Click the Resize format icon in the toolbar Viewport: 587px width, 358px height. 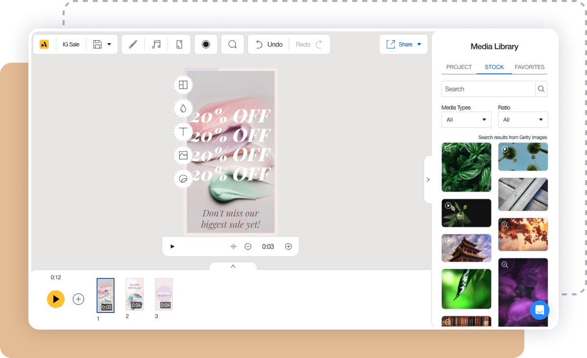click(x=179, y=44)
